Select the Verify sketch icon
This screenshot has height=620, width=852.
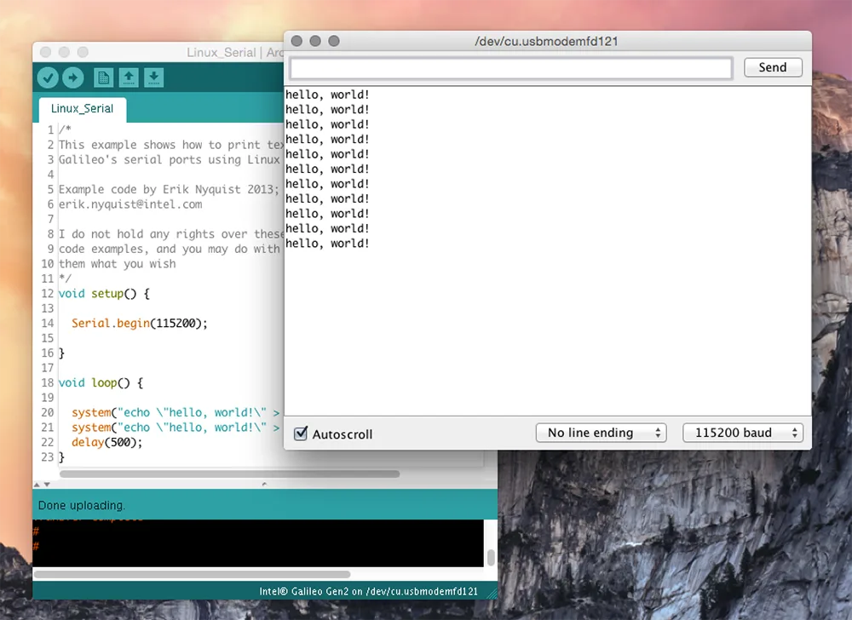click(48, 77)
